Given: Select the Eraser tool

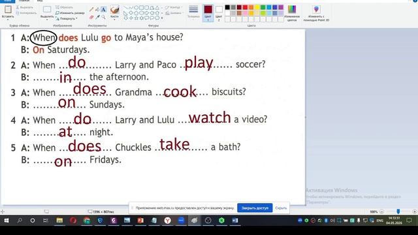Looking at the screenshot, I should [x=91, y=18].
